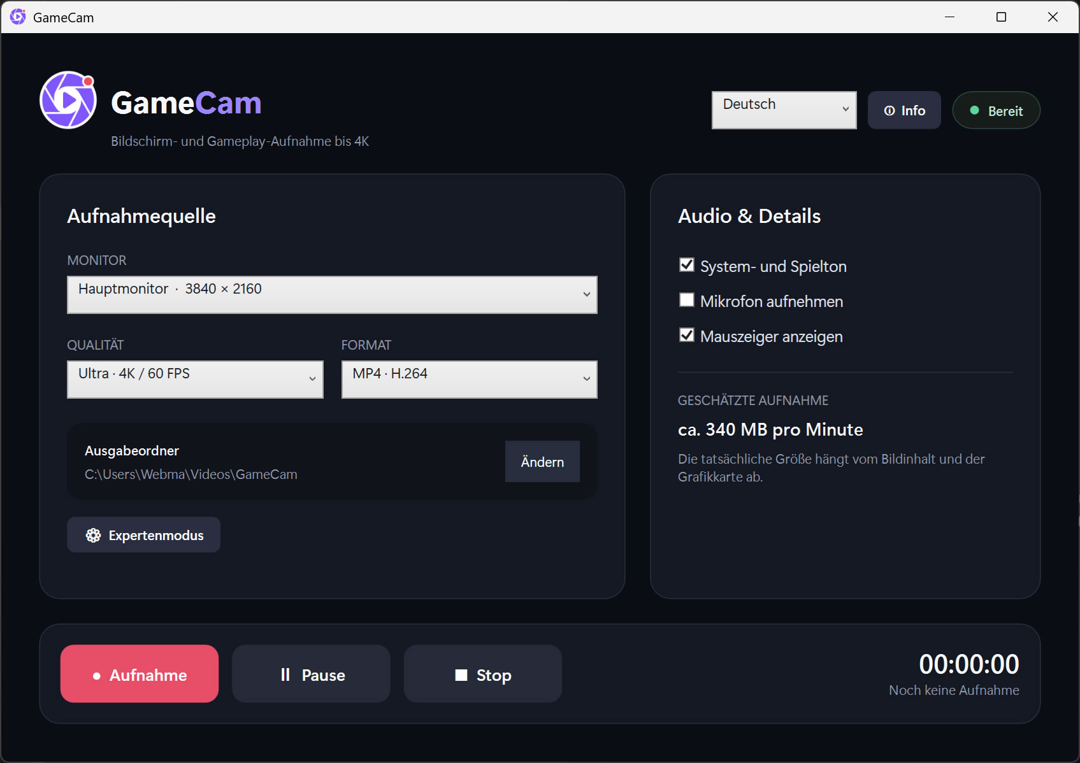Open the MP4 H.264 format dropdown
Screen dimensions: 1080x763
(x=470, y=380)
